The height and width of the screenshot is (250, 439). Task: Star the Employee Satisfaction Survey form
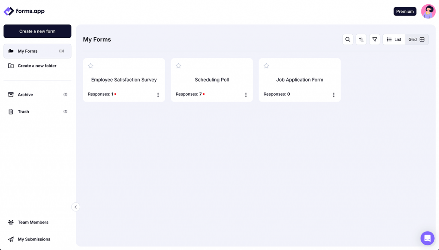(x=90, y=66)
